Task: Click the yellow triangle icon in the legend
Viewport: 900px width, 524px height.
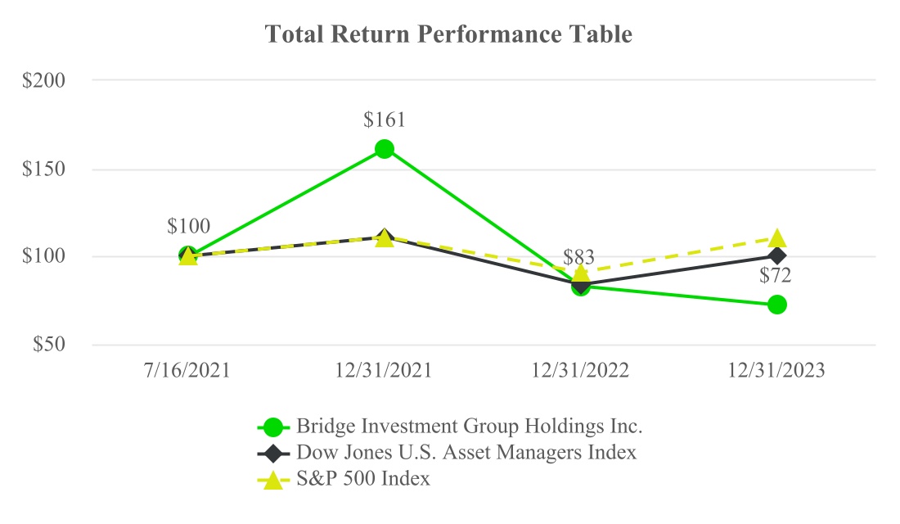Action: [273, 480]
